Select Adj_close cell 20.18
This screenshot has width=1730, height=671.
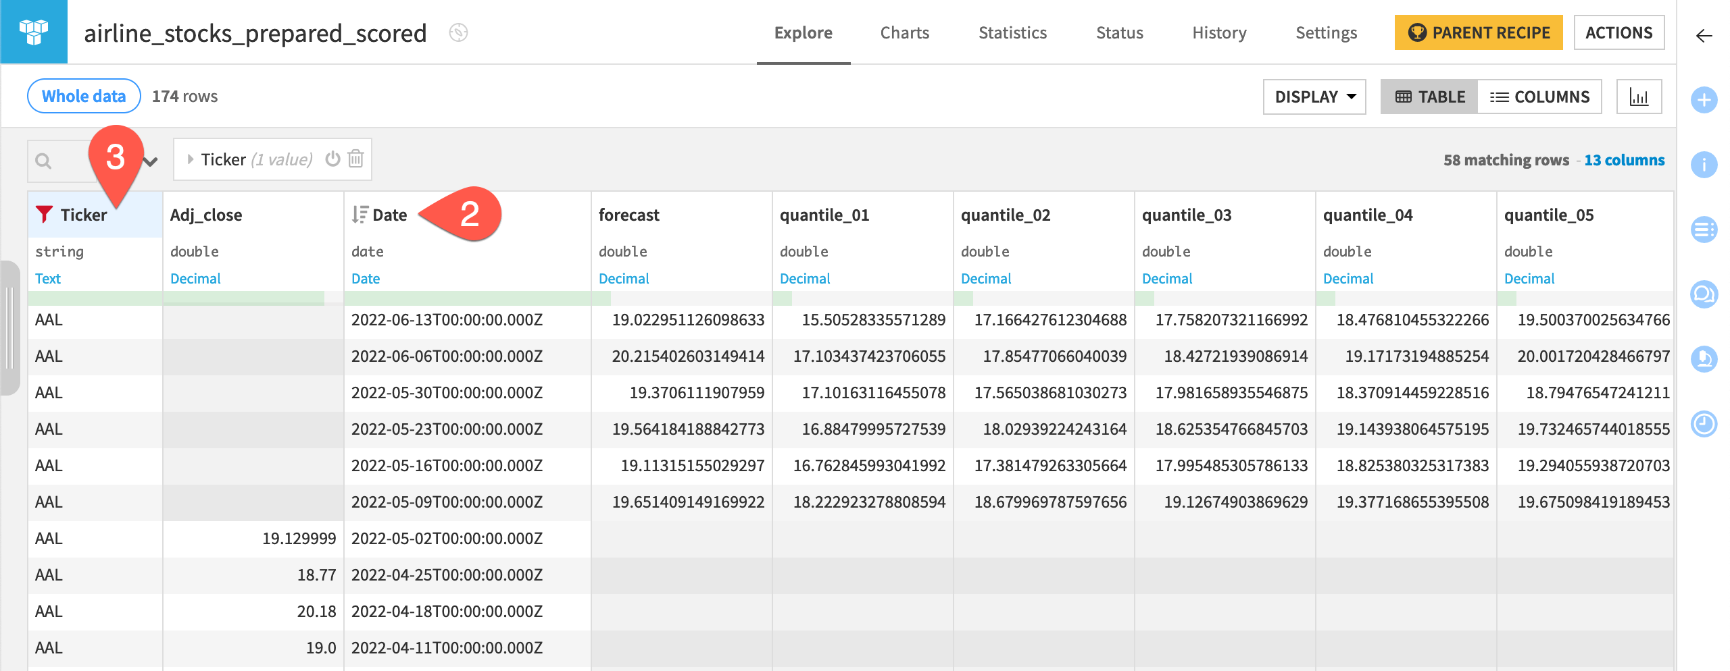coord(253,611)
